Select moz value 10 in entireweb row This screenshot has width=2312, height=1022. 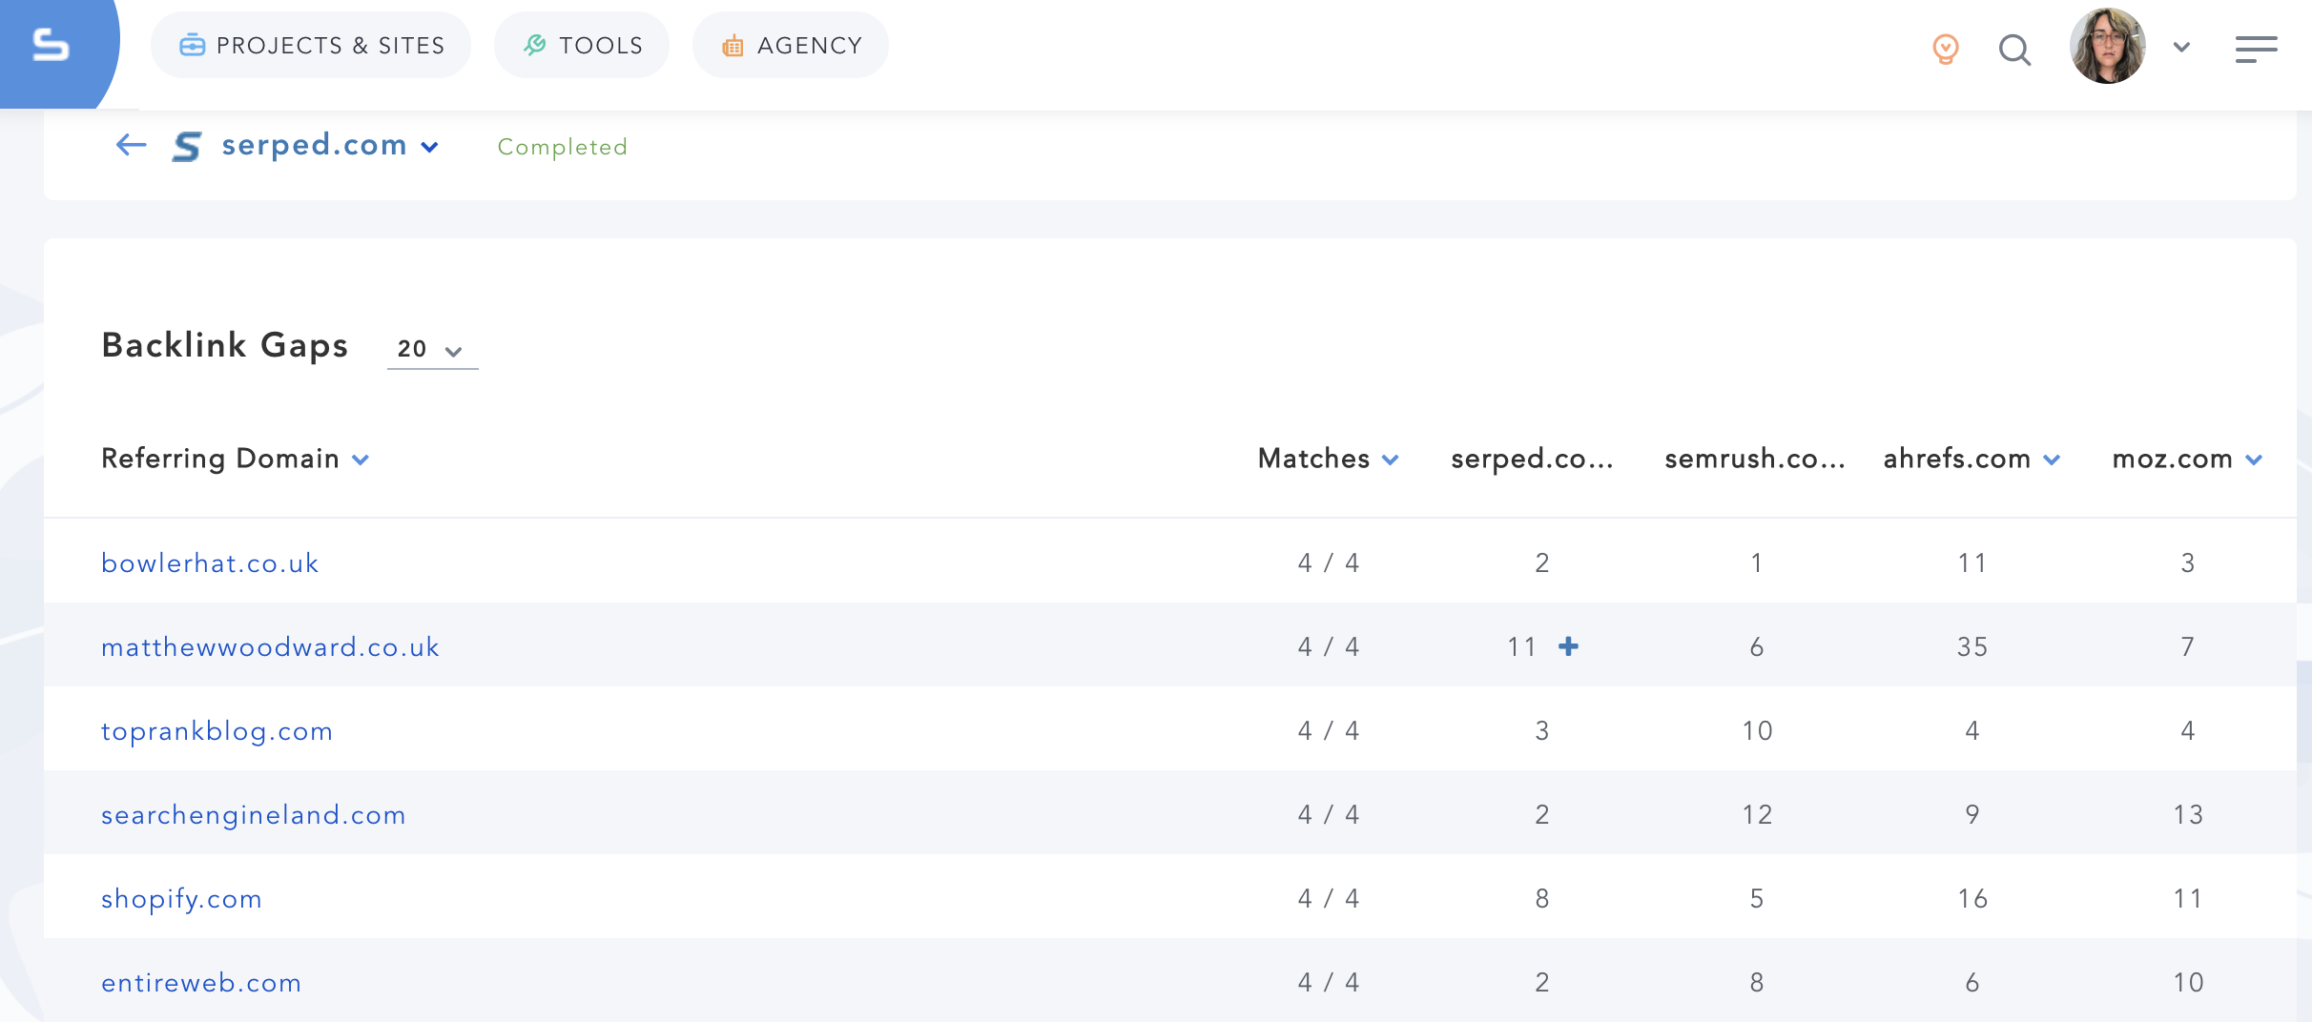[x=2188, y=983]
